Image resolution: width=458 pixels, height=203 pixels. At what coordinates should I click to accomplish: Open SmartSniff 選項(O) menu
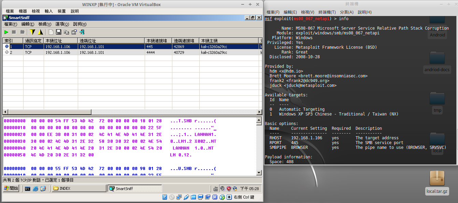[x=62, y=24]
